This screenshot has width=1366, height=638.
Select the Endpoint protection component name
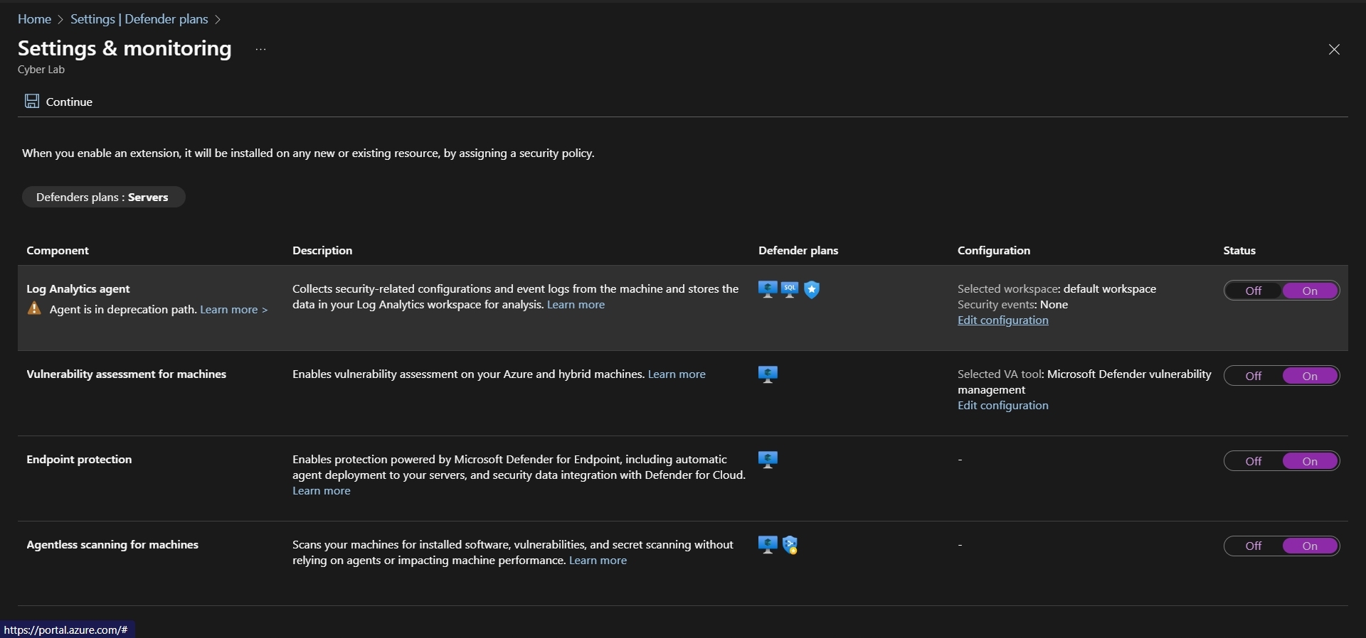(79, 459)
